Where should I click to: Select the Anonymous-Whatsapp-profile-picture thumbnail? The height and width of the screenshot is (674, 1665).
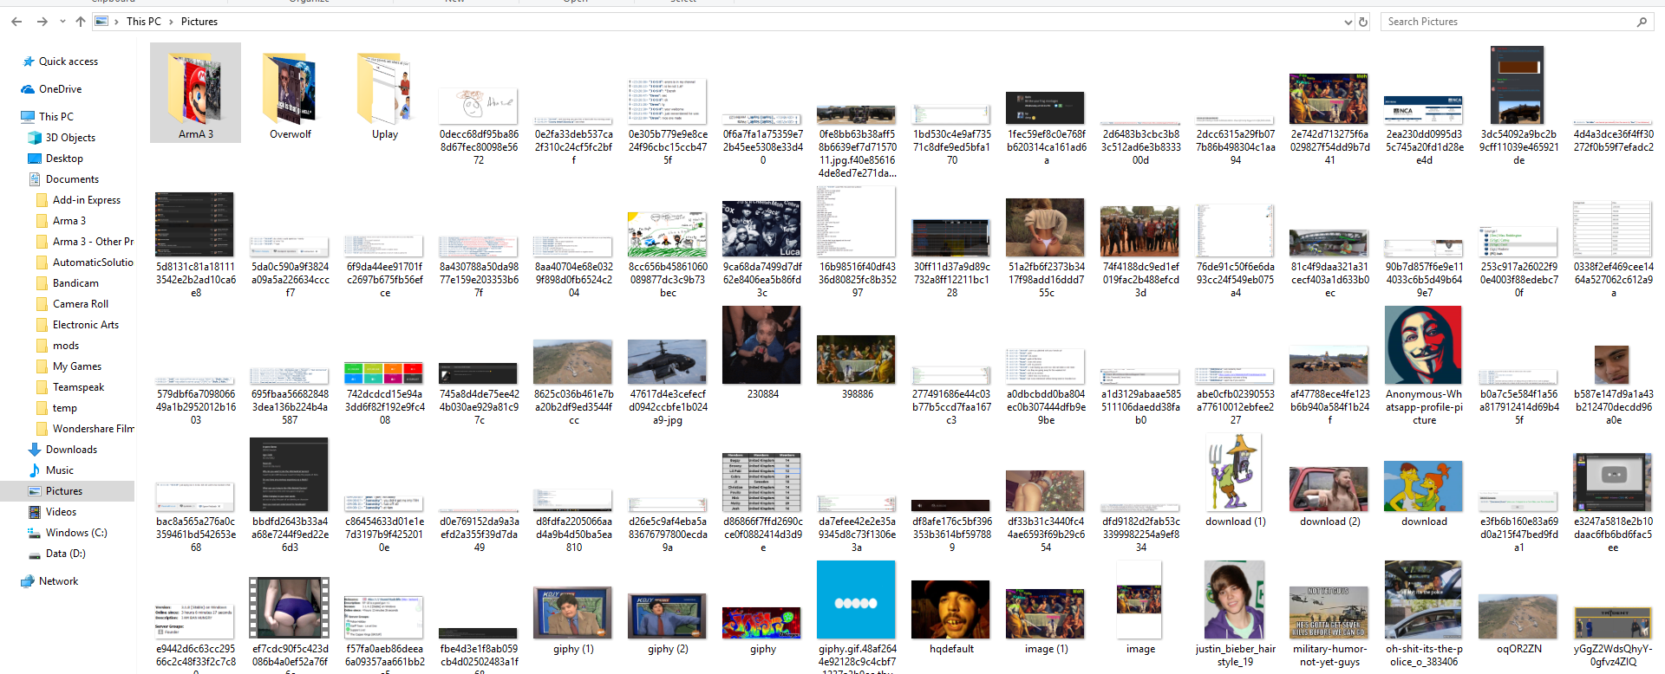[x=1424, y=345]
